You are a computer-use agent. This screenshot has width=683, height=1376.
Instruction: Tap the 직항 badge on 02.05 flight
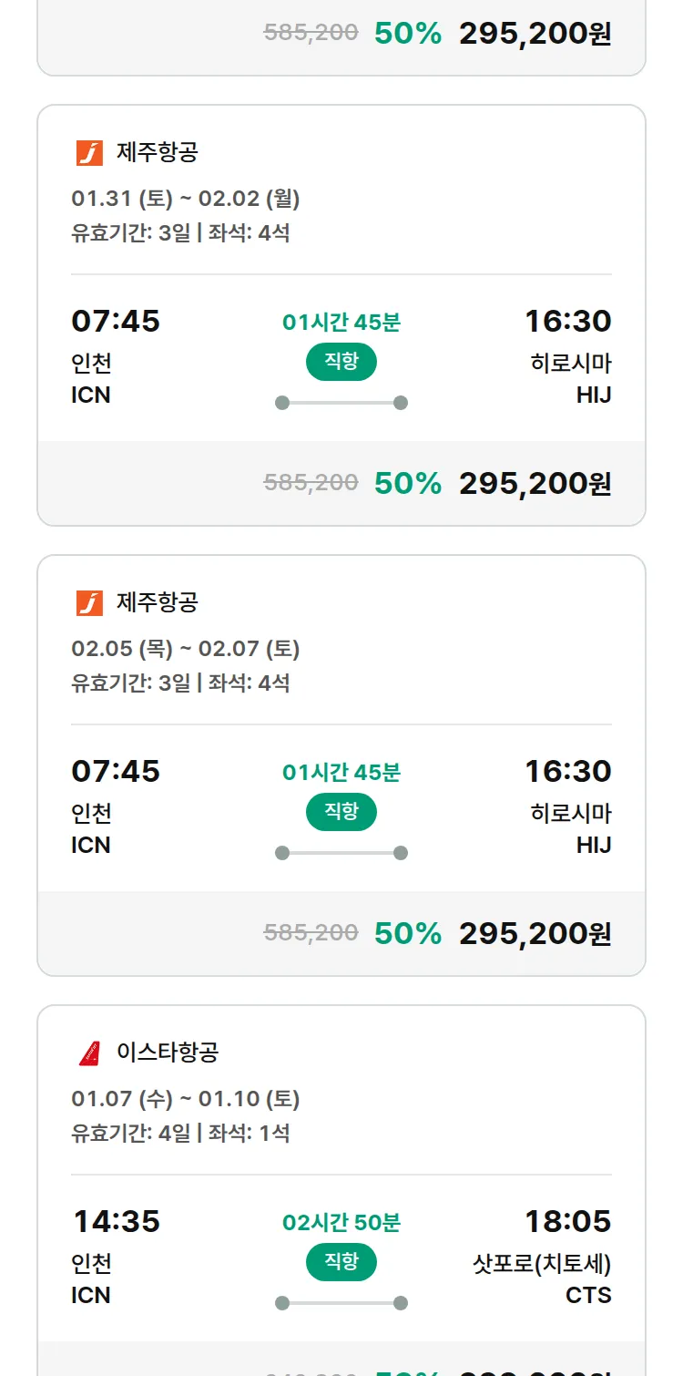[341, 812]
